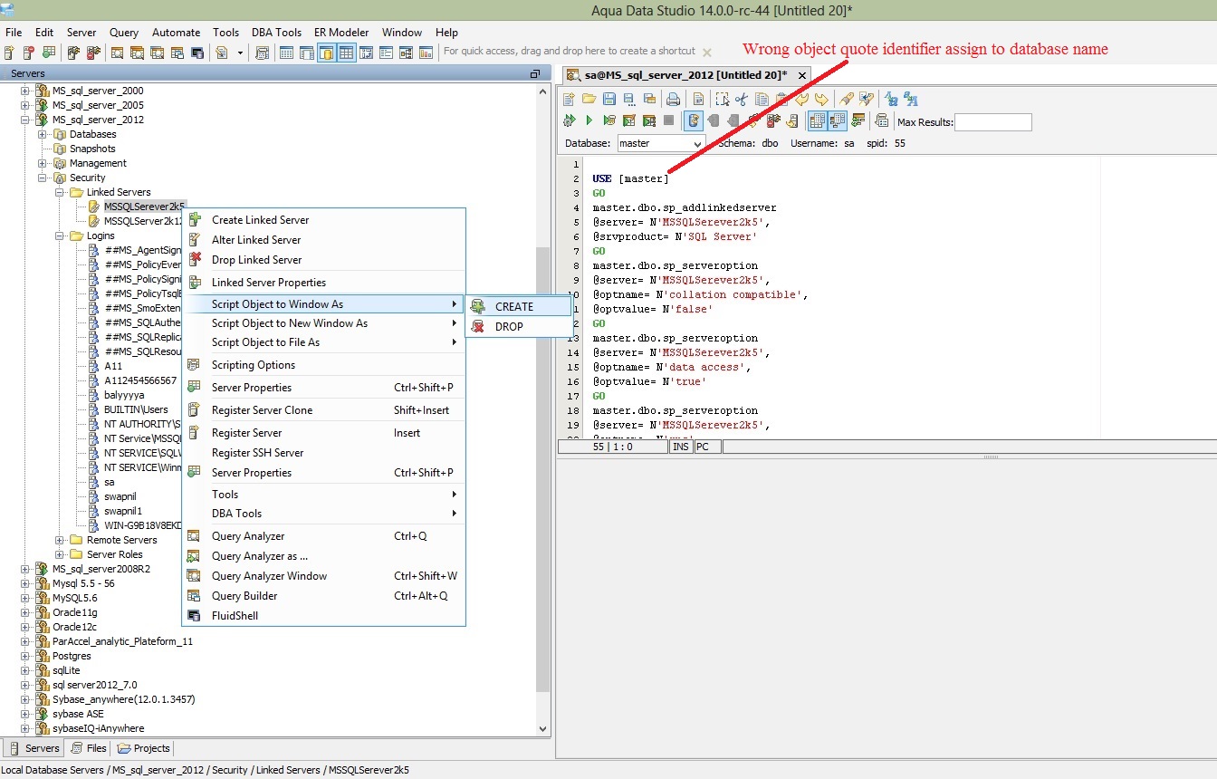Click the Max Results input field
Image resolution: width=1217 pixels, height=779 pixels.
(993, 121)
